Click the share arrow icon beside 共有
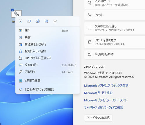Image resolution: width=145 pixels, height=125 pixels. click(x=20, y=37)
